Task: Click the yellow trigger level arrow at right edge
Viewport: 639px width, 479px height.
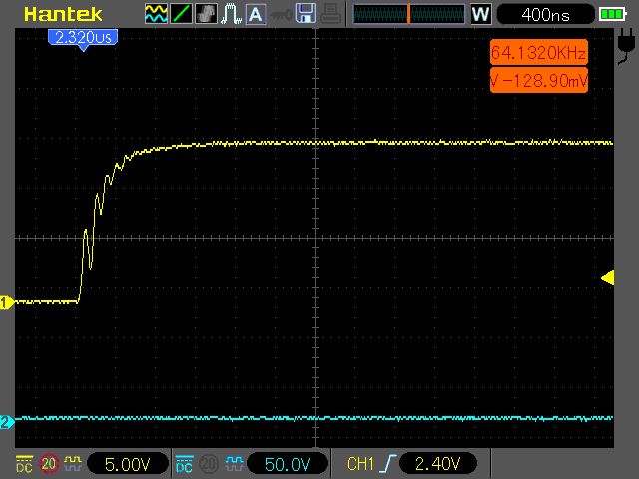Action: 607,278
